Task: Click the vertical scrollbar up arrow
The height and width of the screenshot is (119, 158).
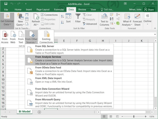Action: [x=155, y=41]
